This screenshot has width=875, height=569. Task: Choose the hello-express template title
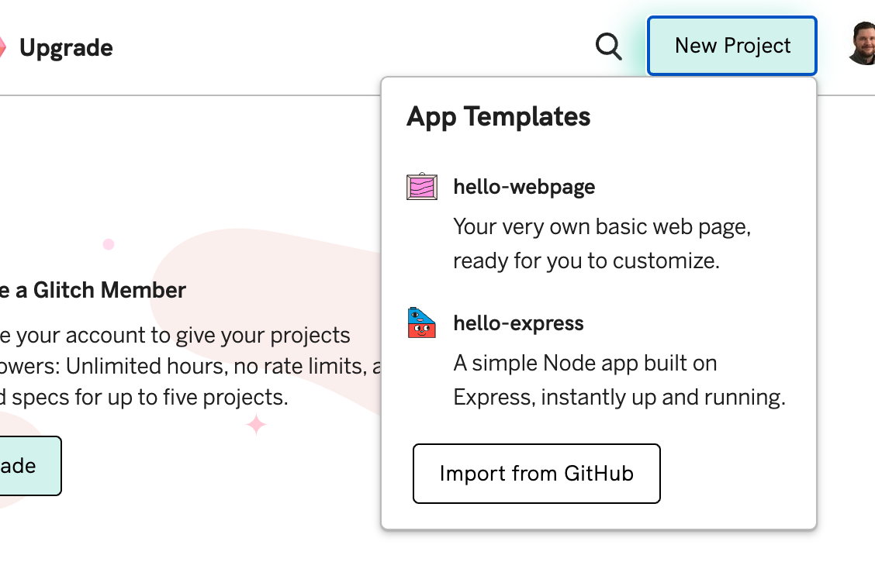tap(518, 323)
